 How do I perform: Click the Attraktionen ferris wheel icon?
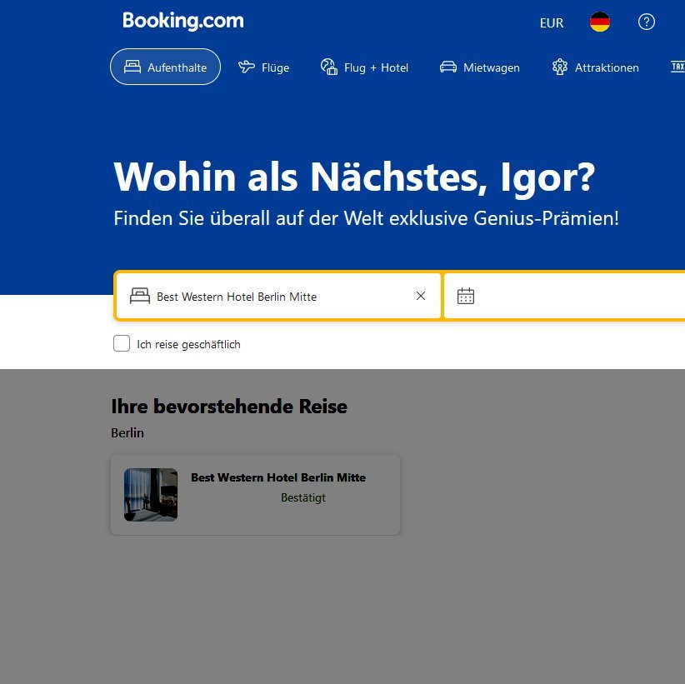point(560,67)
